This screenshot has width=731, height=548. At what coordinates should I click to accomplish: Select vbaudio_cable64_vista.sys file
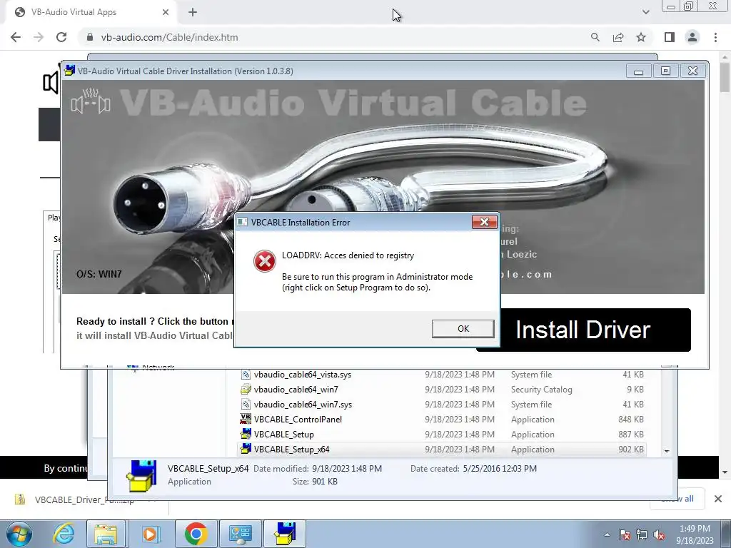[x=442, y=375]
